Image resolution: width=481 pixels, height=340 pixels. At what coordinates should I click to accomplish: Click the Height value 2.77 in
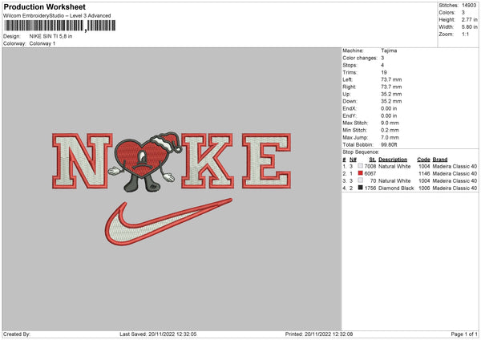[469, 19]
